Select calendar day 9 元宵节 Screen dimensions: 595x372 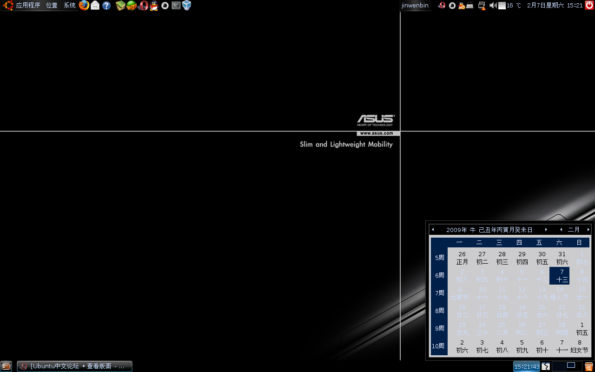point(460,293)
